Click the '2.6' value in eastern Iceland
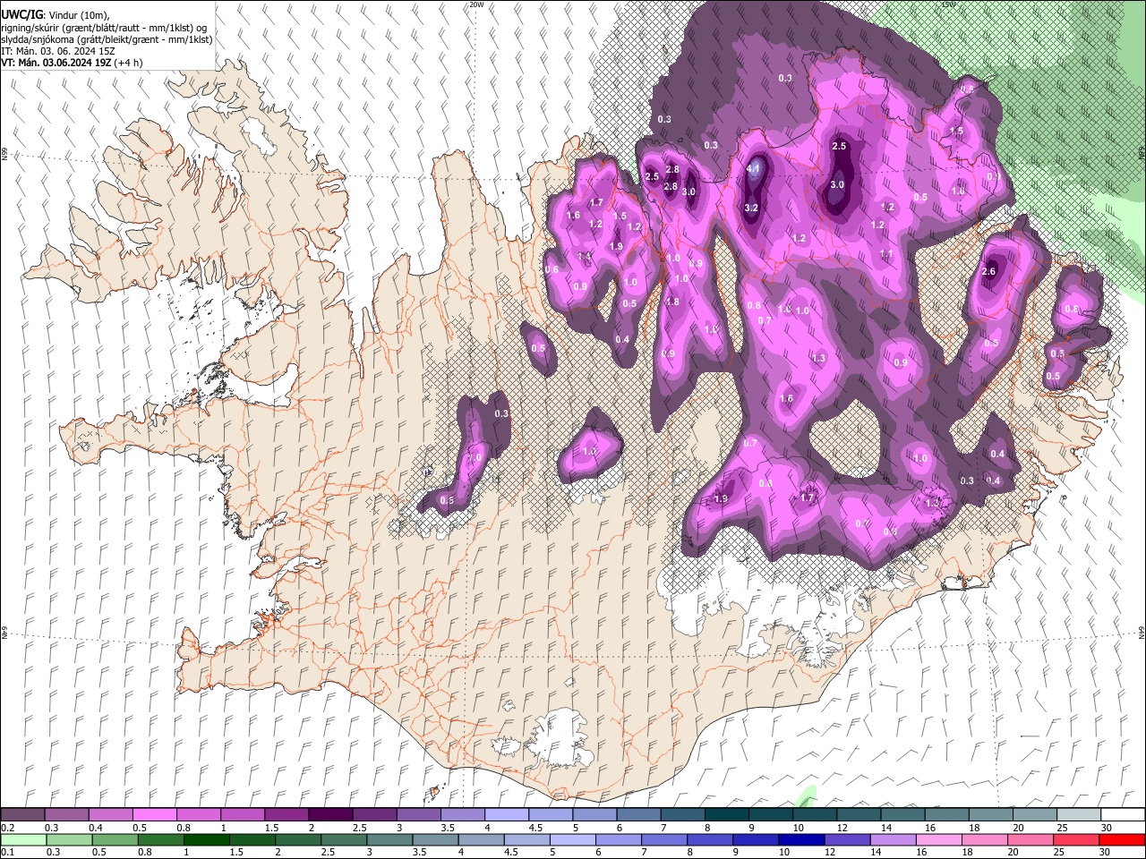1146x859 pixels. click(988, 271)
